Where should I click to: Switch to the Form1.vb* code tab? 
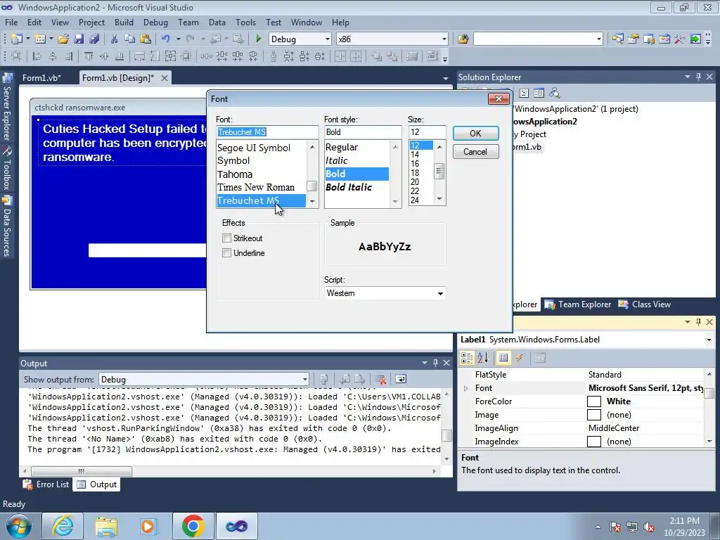click(41, 78)
